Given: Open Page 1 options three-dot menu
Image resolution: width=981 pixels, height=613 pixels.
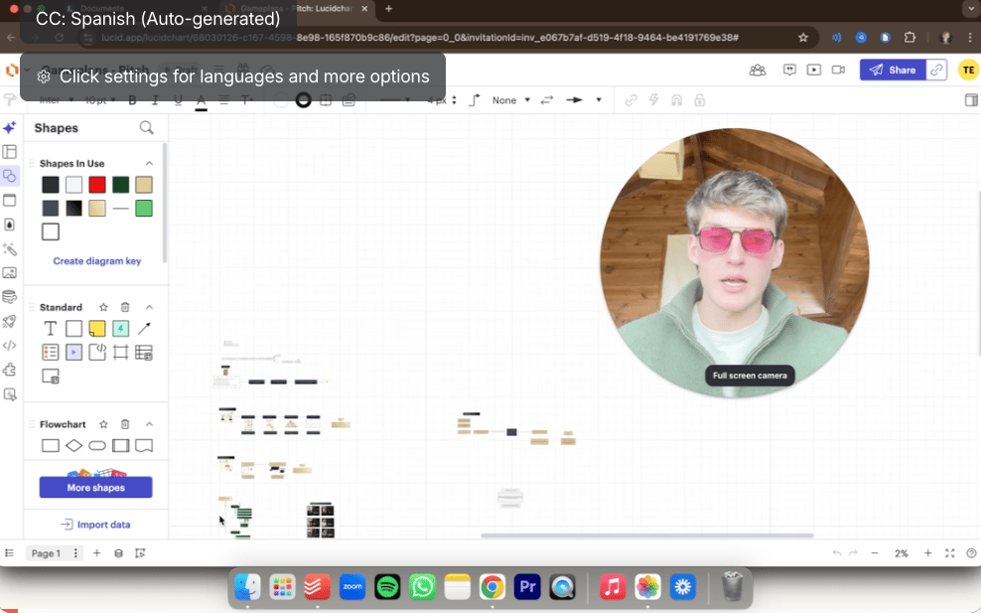Looking at the screenshot, I should point(75,553).
